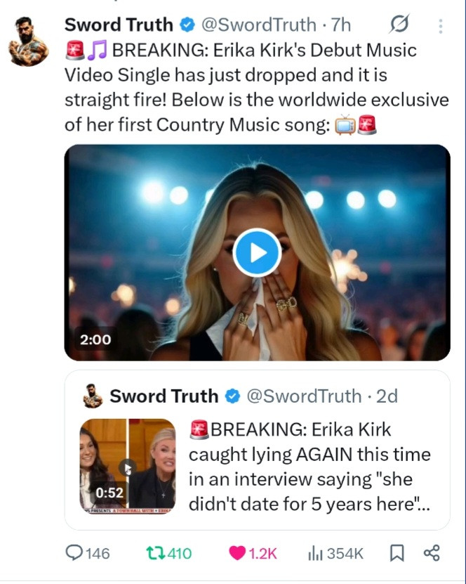Open the 7h post timestamp
The width and height of the screenshot is (466, 584).
tap(341, 25)
